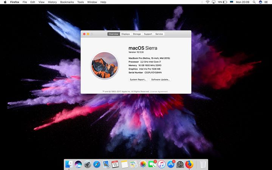Open the Edit menu
Viewport: 272px width, 170px height.
point(32,2)
